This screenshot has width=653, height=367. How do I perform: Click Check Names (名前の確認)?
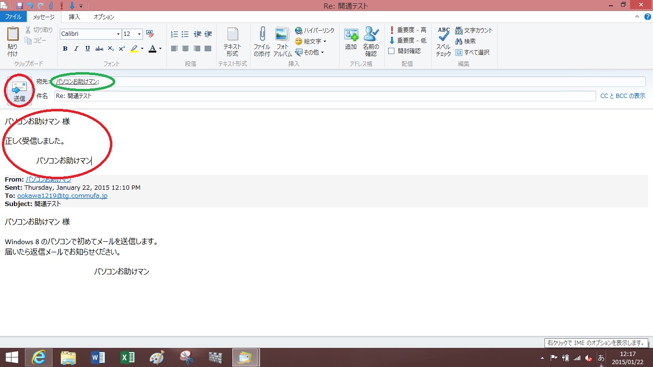point(370,42)
